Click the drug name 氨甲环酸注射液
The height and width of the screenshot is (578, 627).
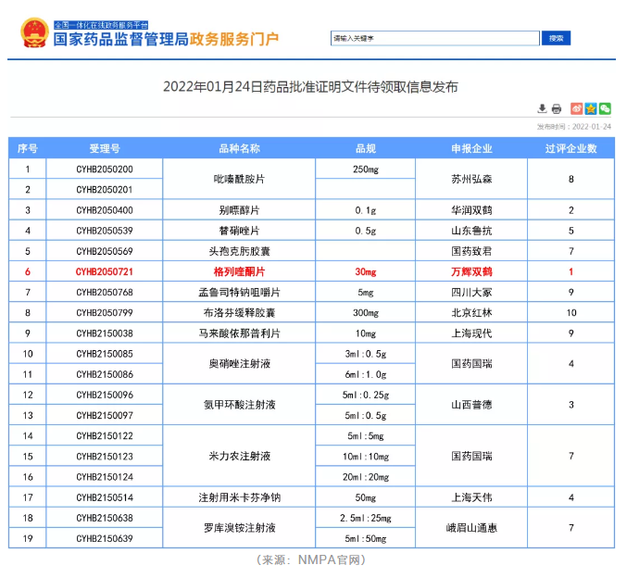click(x=239, y=405)
